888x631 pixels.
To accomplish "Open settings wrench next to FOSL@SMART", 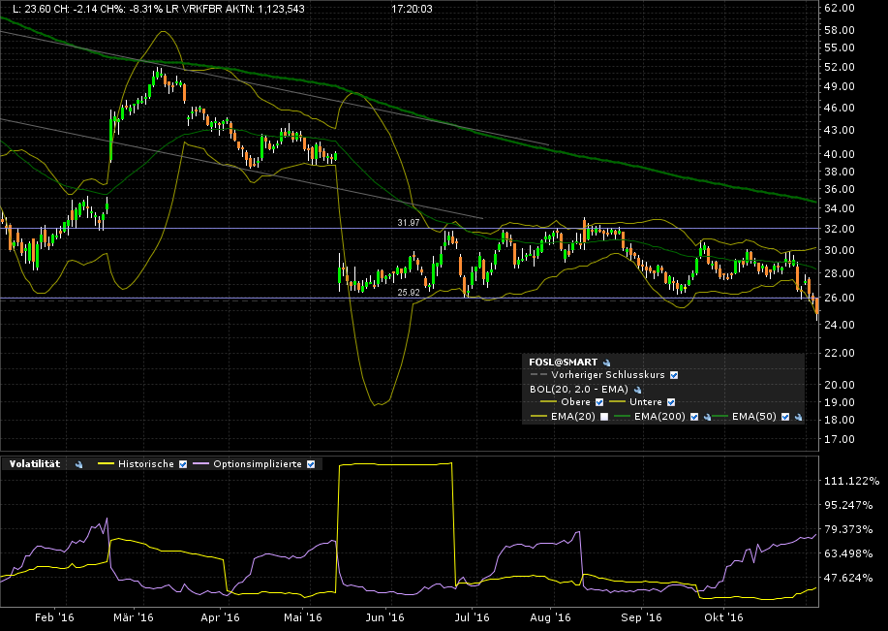I will click(x=606, y=362).
